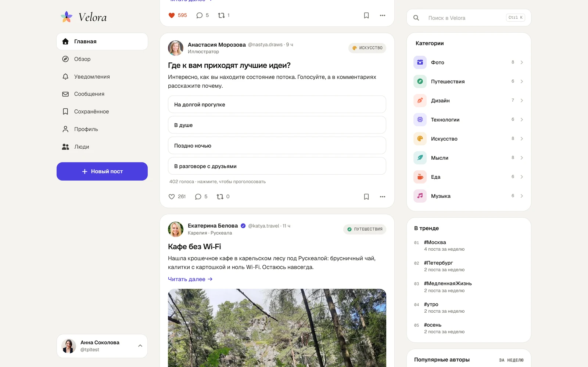Open the Фото category chevron

[x=521, y=62]
